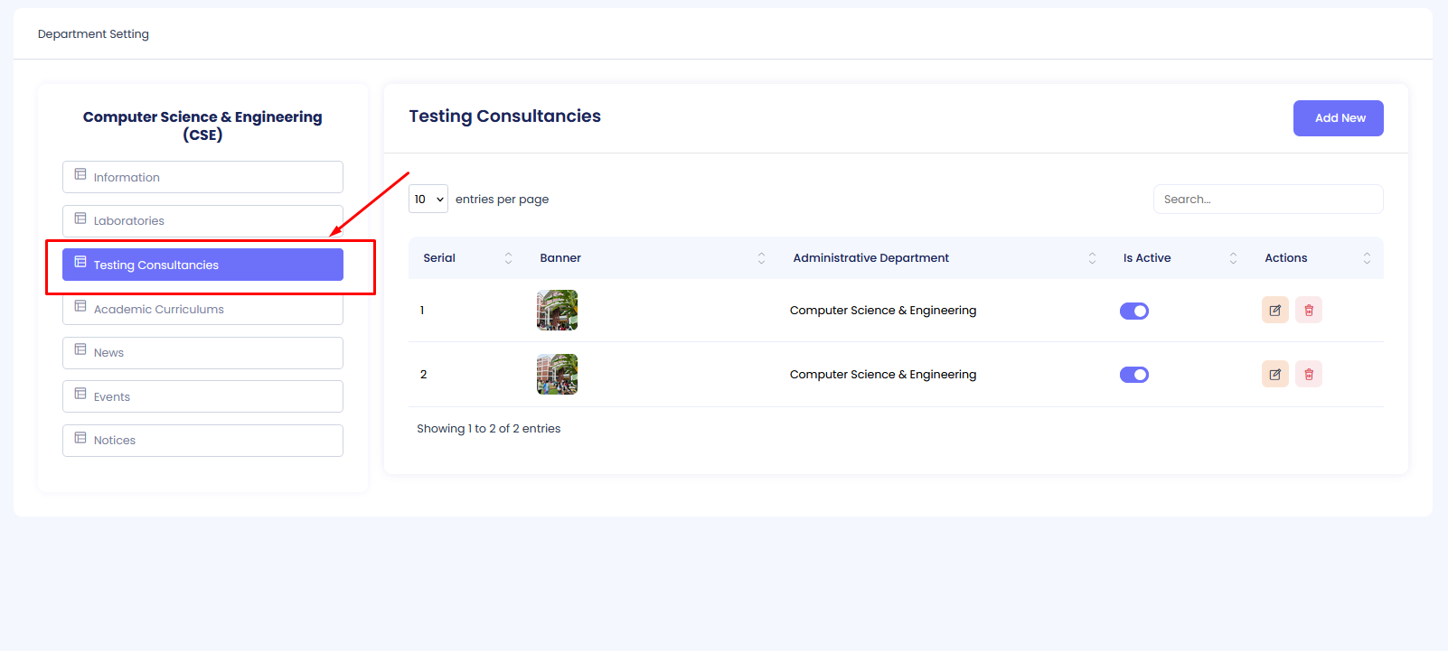Sort by Administrative Department column arrows
The height and width of the screenshot is (651, 1448).
(1092, 258)
